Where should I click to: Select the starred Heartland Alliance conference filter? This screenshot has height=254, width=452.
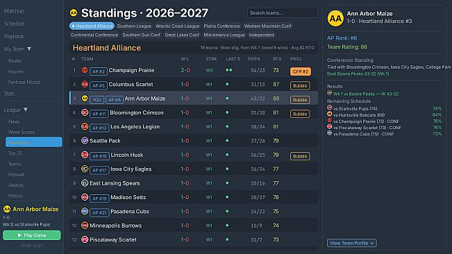pos(92,26)
